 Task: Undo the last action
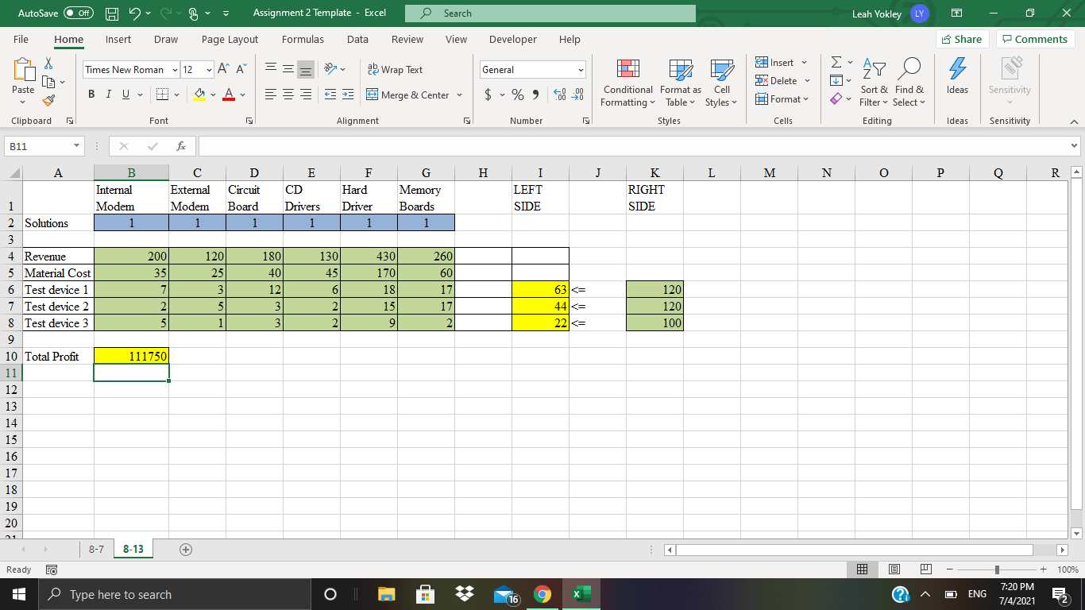[x=134, y=14]
